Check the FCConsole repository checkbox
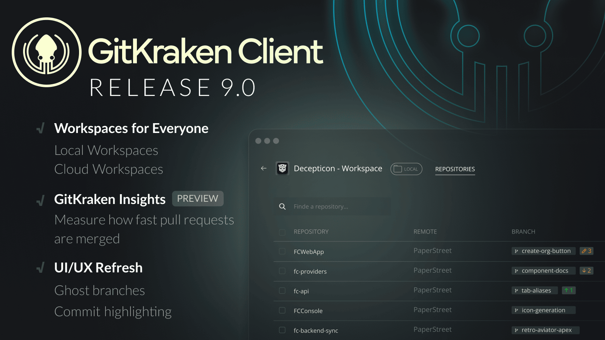The image size is (605, 340). (282, 310)
